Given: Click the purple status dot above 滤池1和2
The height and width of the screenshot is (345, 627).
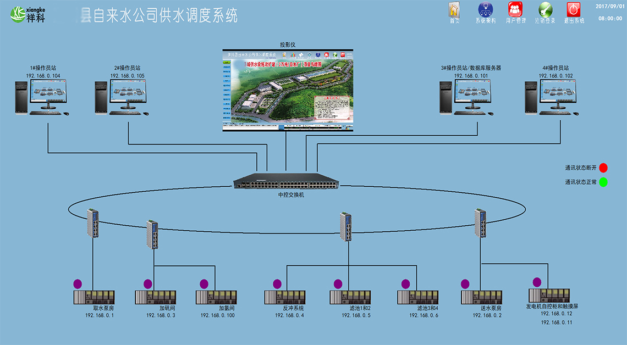Looking at the screenshot, I should [x=338, y=284].
